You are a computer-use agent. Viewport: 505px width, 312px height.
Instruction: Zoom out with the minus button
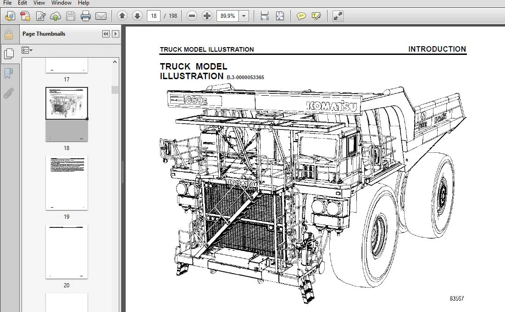pos(192,16)
